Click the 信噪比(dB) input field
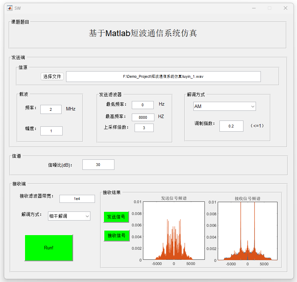This screenshot has width=297, height=282. (98, 165)
